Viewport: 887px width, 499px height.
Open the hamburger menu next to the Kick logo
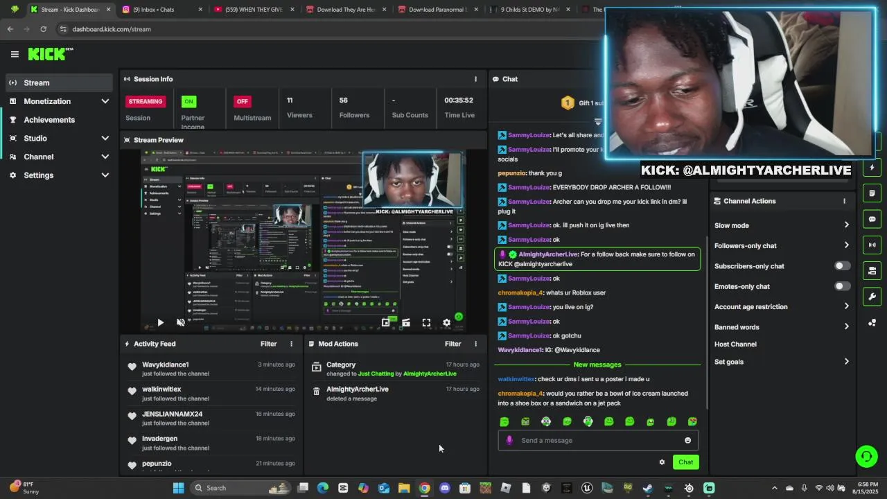pos(15,54)
